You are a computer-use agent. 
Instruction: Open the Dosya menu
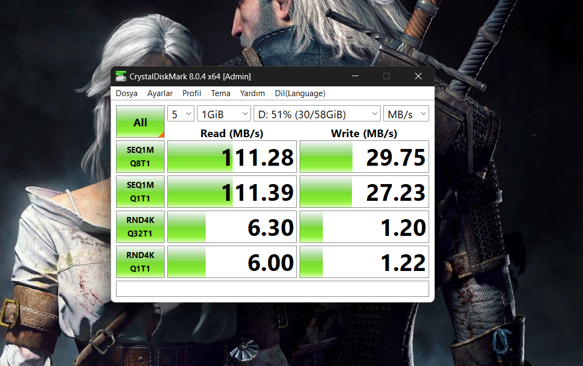click(126, 93)
